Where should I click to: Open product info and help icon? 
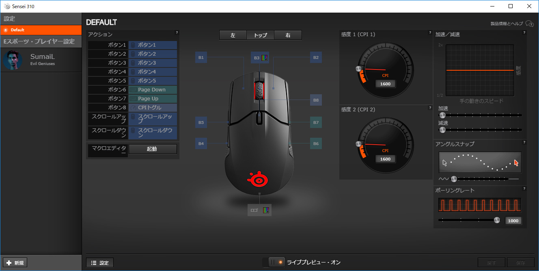pos(529,24)
